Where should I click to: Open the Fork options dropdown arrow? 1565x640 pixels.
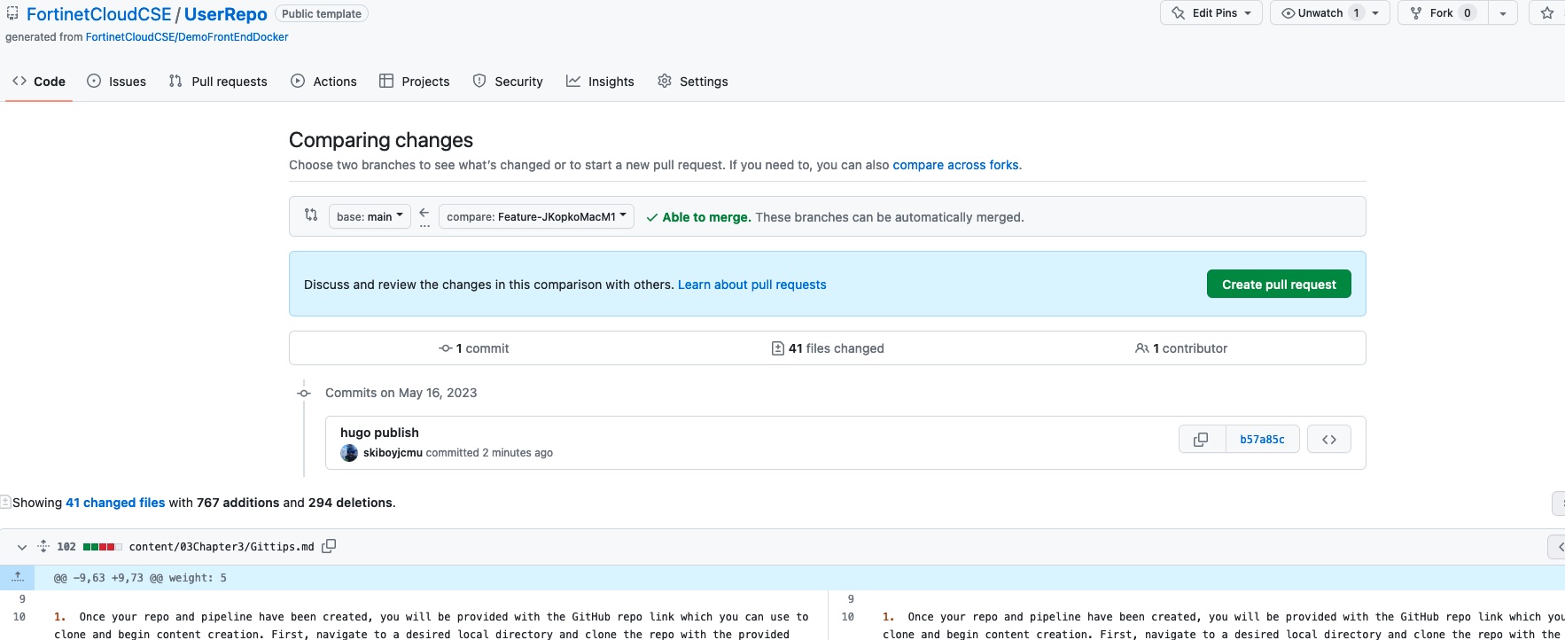[1503, 13]
